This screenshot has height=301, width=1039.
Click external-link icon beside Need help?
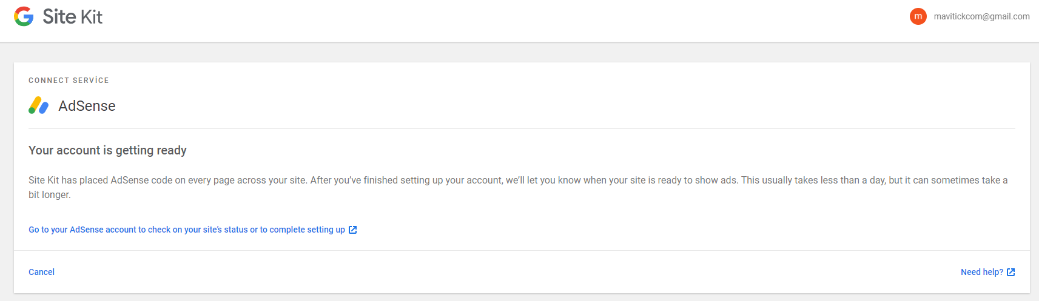click(1010, 272)
